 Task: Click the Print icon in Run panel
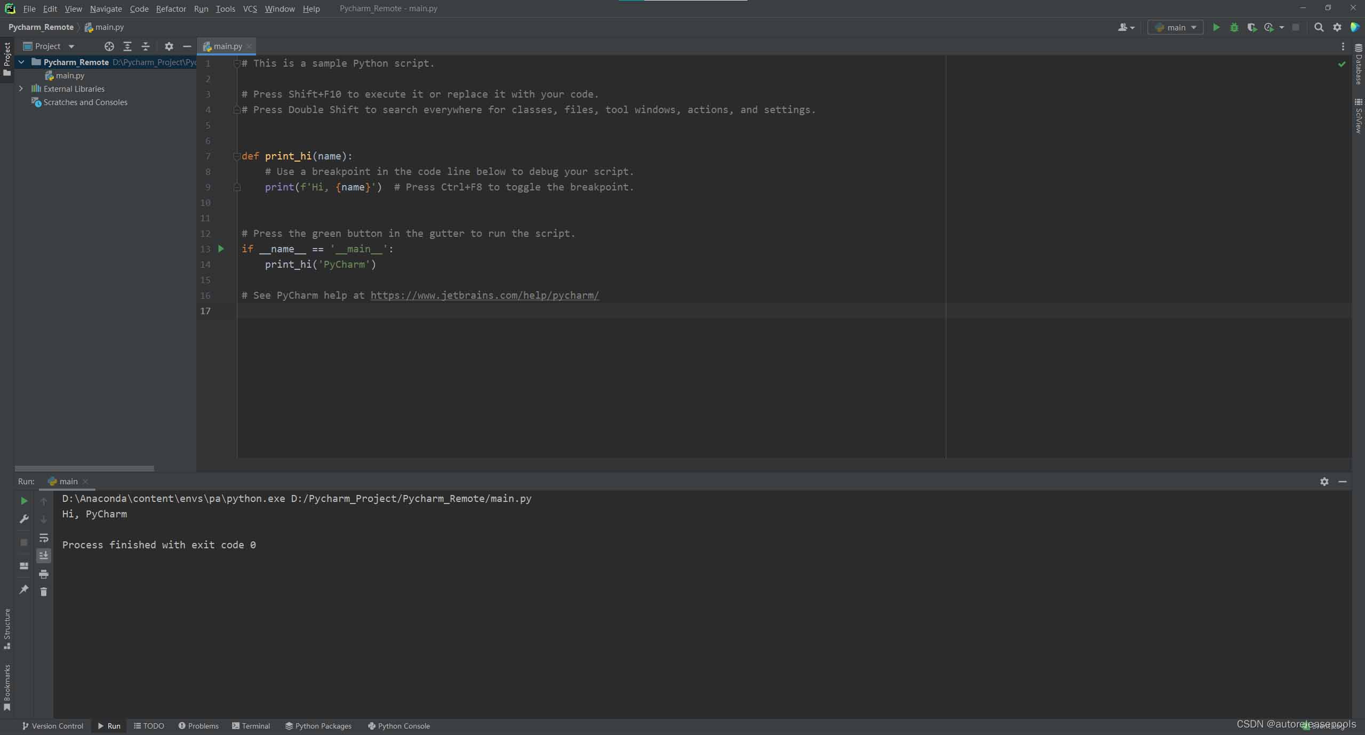coord(44,574)
